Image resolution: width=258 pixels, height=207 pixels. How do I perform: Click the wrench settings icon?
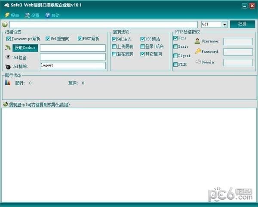(x=27, y=15)
